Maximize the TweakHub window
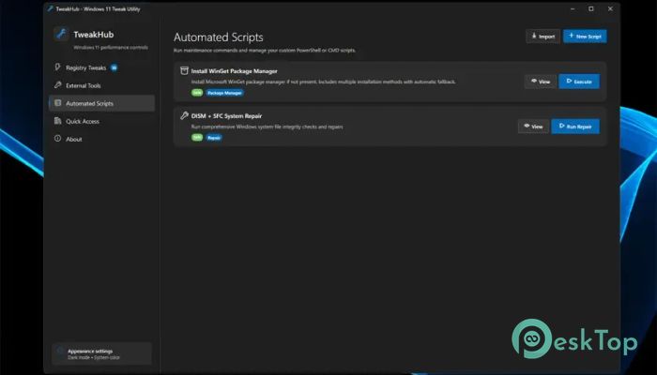The height and width of the screenshot is (375, 657). point(591,8)
